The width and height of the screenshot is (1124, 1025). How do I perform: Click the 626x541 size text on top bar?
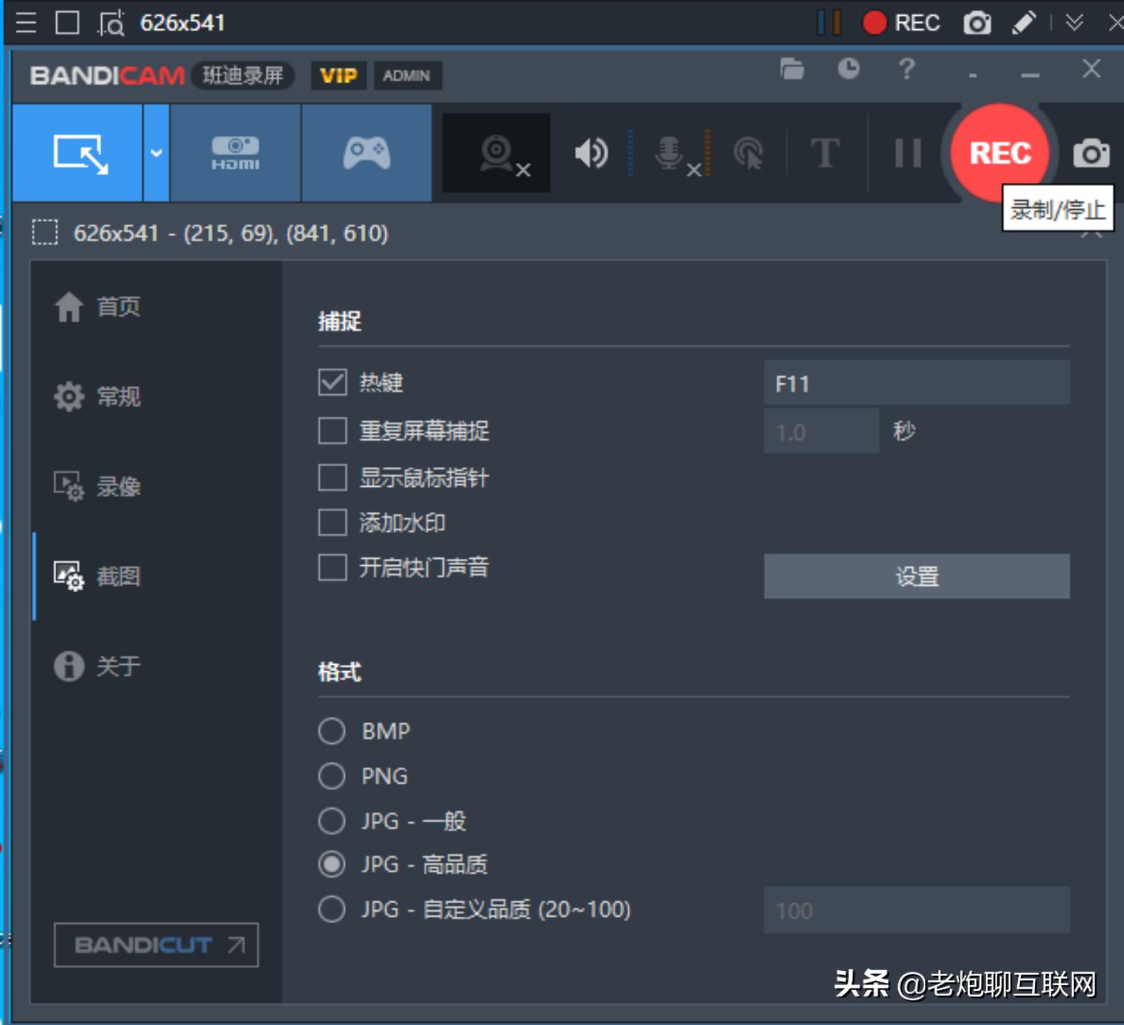182,23
